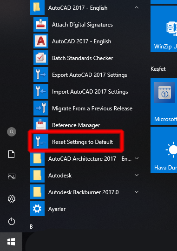Open user account icon in sidebar
The image size is (177, 251).
click(x=12, y=132)
